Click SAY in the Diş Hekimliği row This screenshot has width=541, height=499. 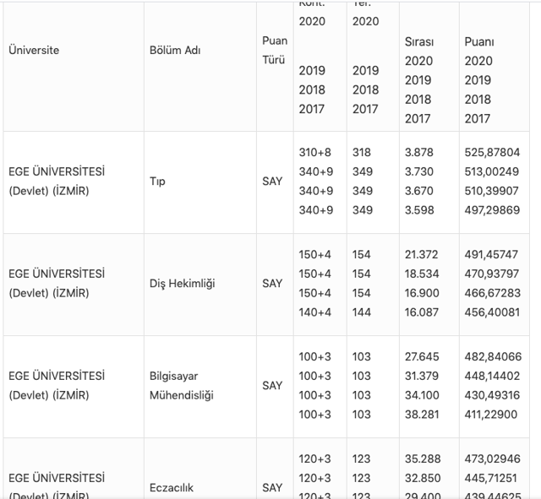272,284
